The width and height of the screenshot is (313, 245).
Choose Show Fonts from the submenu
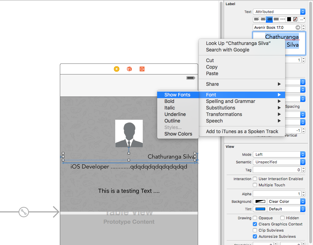pos(177,95)
